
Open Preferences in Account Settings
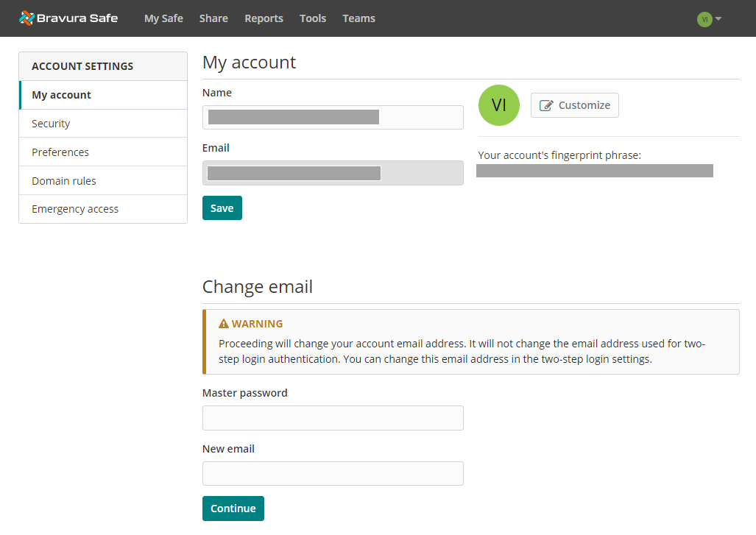coord(60,152)
